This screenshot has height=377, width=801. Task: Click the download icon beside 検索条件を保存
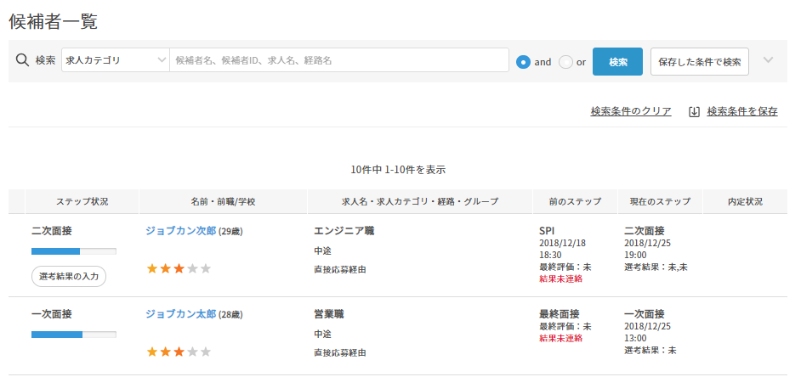(694, 111)
